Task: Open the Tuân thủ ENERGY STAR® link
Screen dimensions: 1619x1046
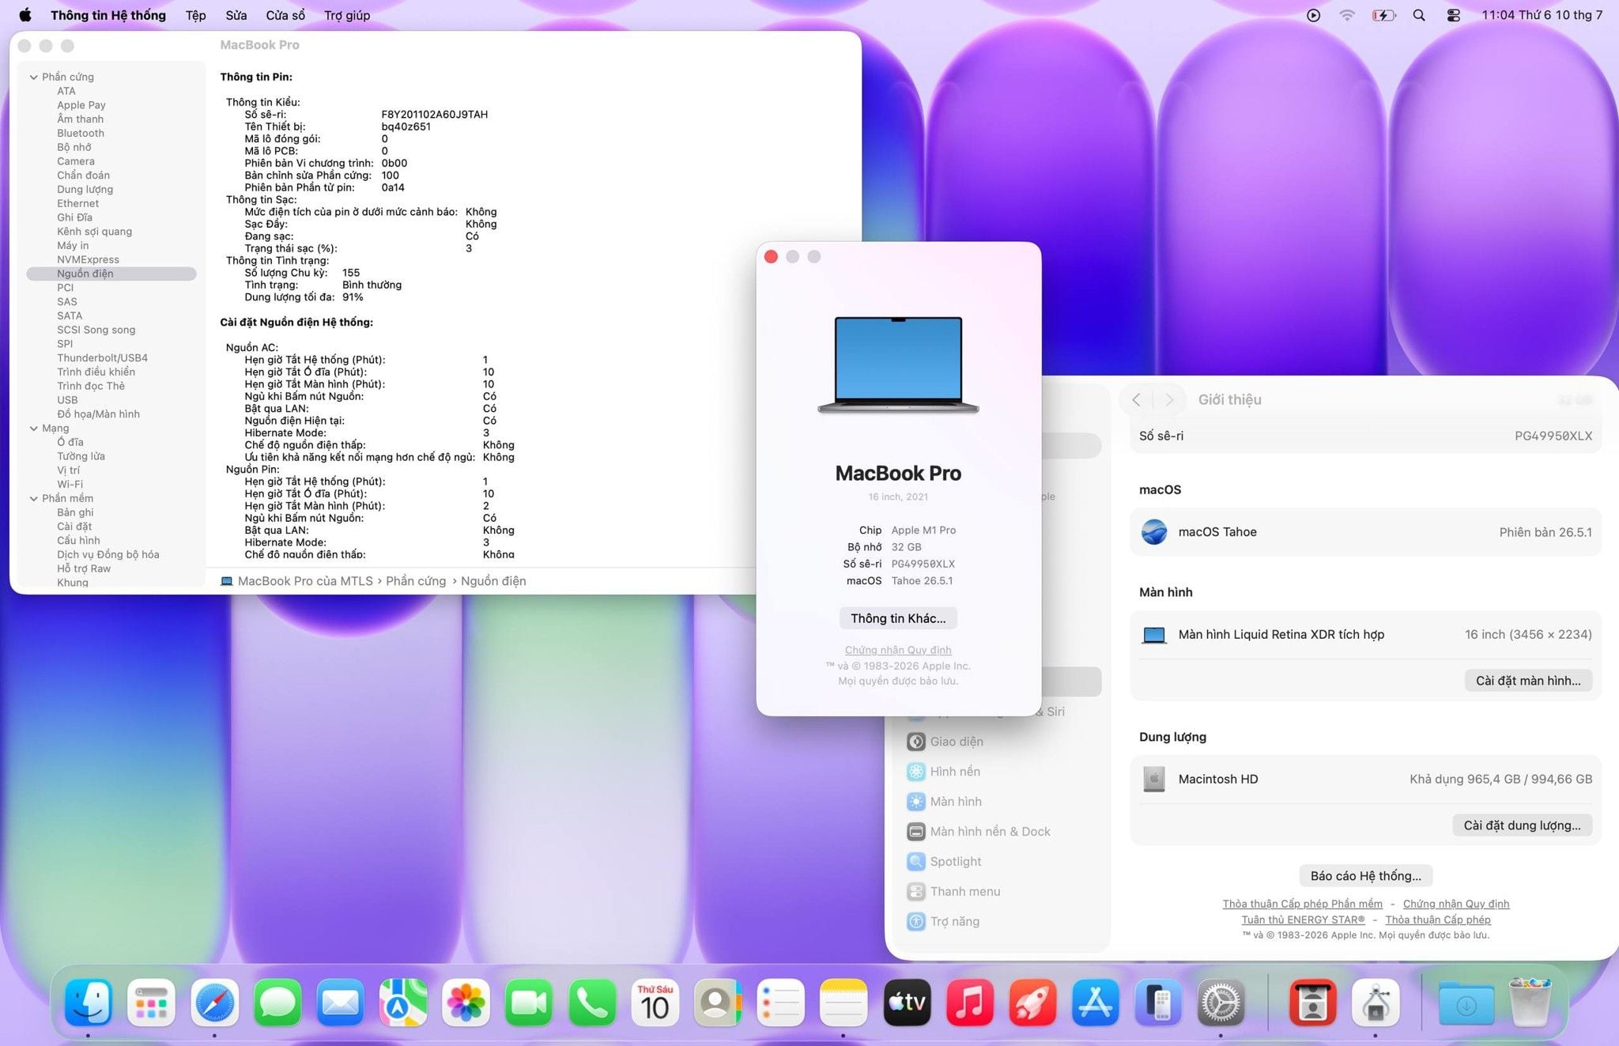Action: (x=1303, y=919)
